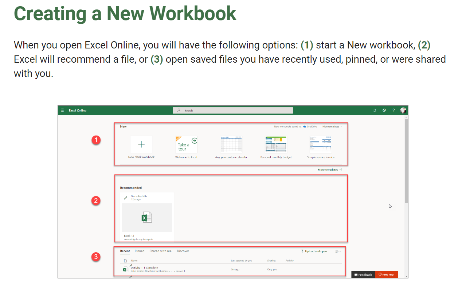Open the Book 12 recommended card
The width and height of the screenshot is (466, 297).
pyautogui.click(x=147, y=217)
